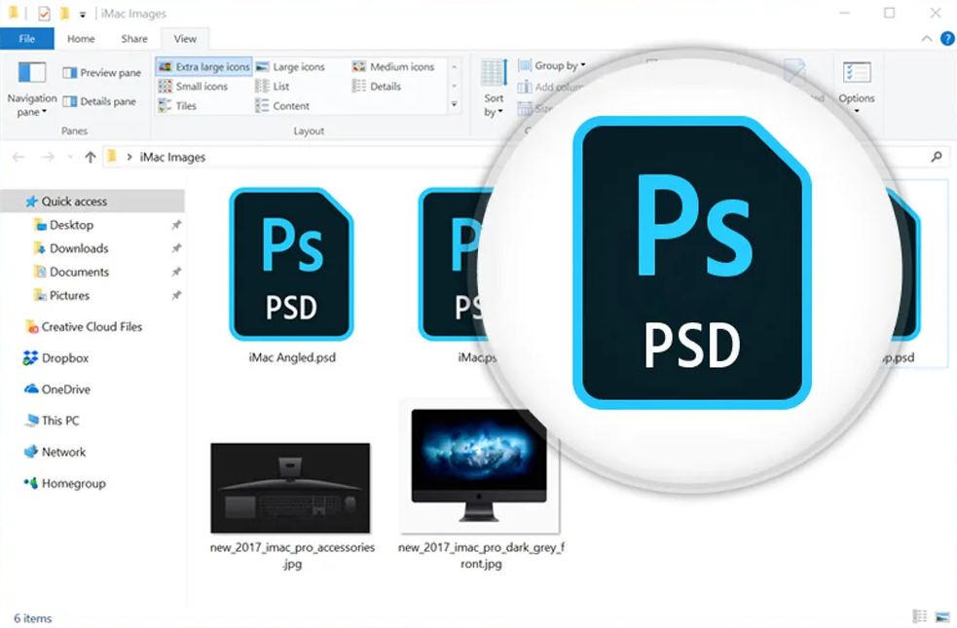The height and width of the screenshot is (628, 957).
Task: Select new_2017_imac_pro_accessories.jpg thumbnail
Action: click(x=290, y=488)
